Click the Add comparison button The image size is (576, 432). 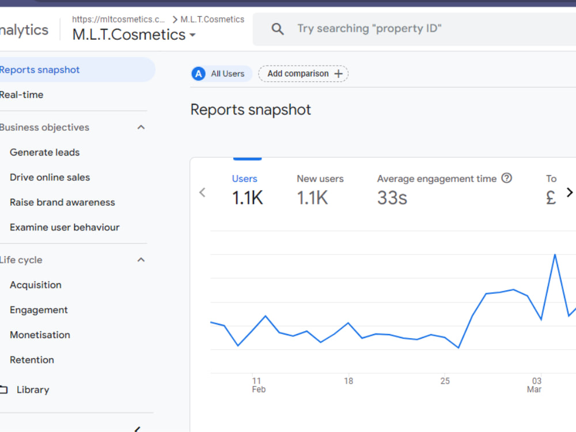tap(304, 74)
